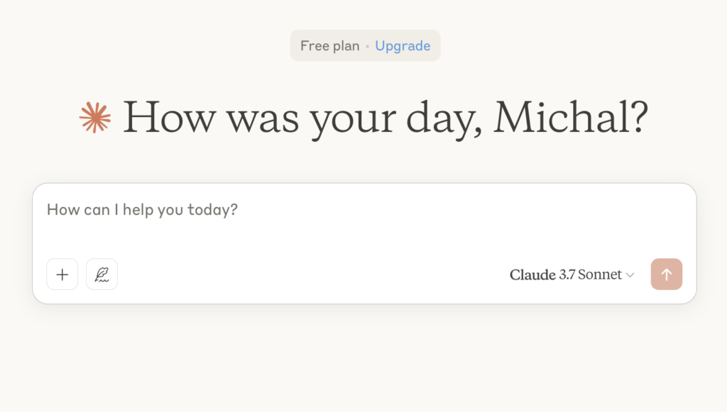
Task: Open the writing style quill icon
Action: pyautogui.click(x=102, y=274)
